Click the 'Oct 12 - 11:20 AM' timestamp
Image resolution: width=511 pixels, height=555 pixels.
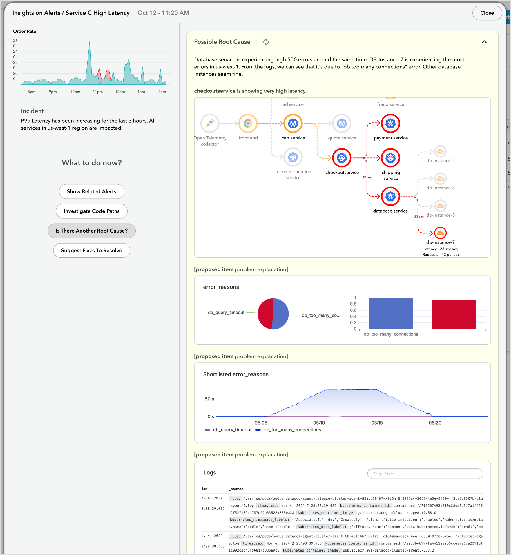click(163, 13)
